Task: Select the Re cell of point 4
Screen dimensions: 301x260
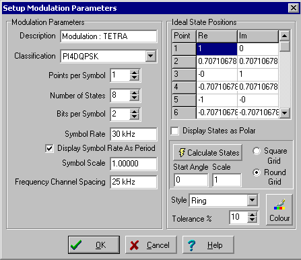Action: pos(217,87)
